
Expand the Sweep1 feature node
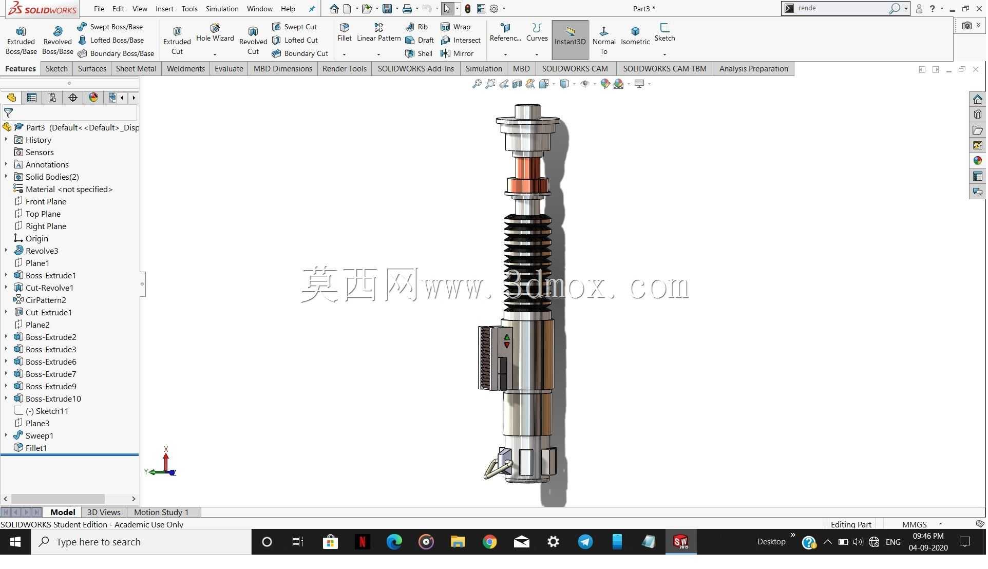coord(6,435)
